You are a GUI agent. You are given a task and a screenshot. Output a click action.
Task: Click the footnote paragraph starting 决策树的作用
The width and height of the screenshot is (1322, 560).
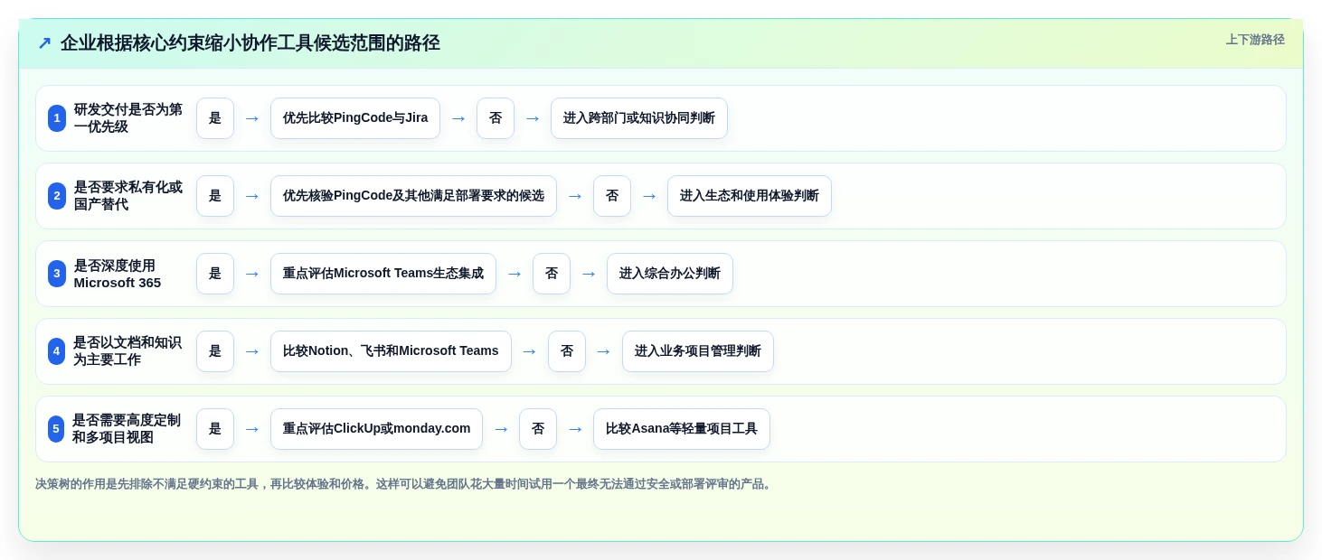[404, 484]
